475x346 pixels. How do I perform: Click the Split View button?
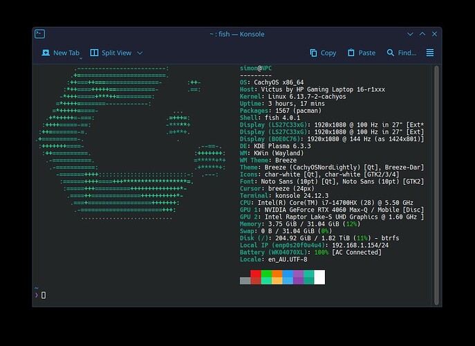[111, 53]
